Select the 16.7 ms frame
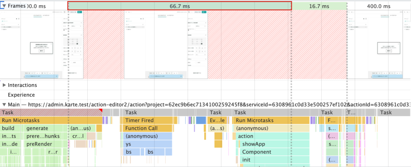 pos(319,6)
